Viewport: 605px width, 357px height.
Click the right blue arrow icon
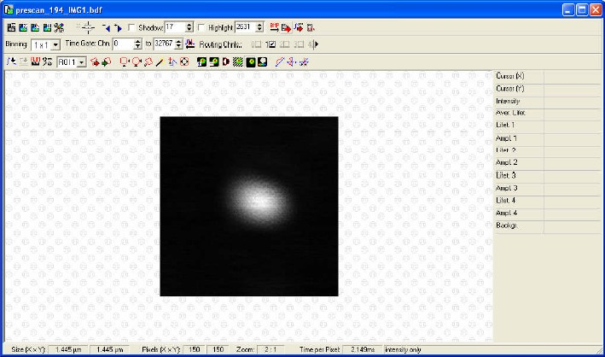[118, 28]
